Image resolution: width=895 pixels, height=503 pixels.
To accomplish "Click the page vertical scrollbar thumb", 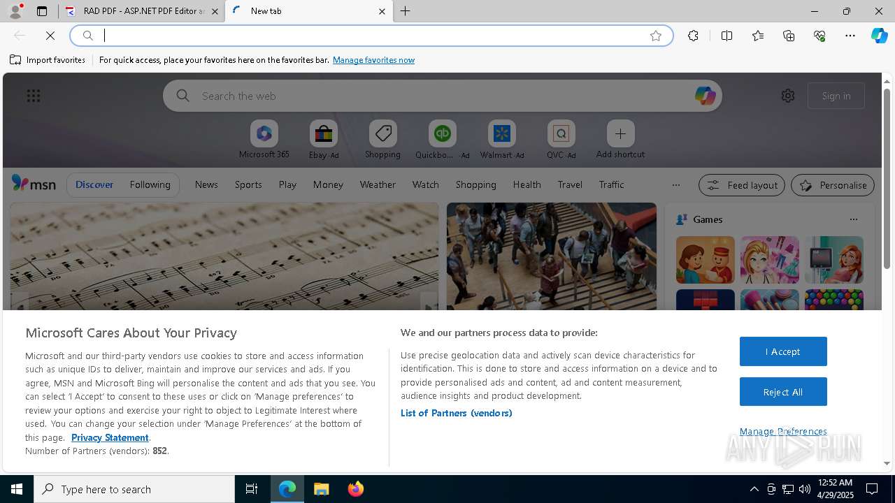I will [x=887, y=178].
